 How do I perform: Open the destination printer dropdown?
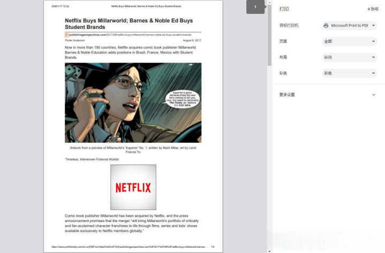tap(349, 26)
